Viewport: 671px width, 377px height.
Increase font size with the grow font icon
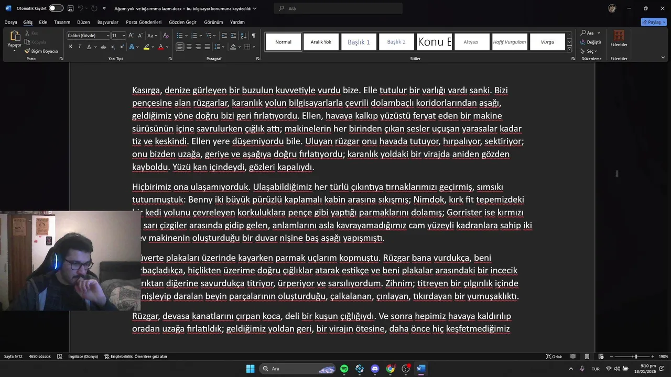(131, 36)
